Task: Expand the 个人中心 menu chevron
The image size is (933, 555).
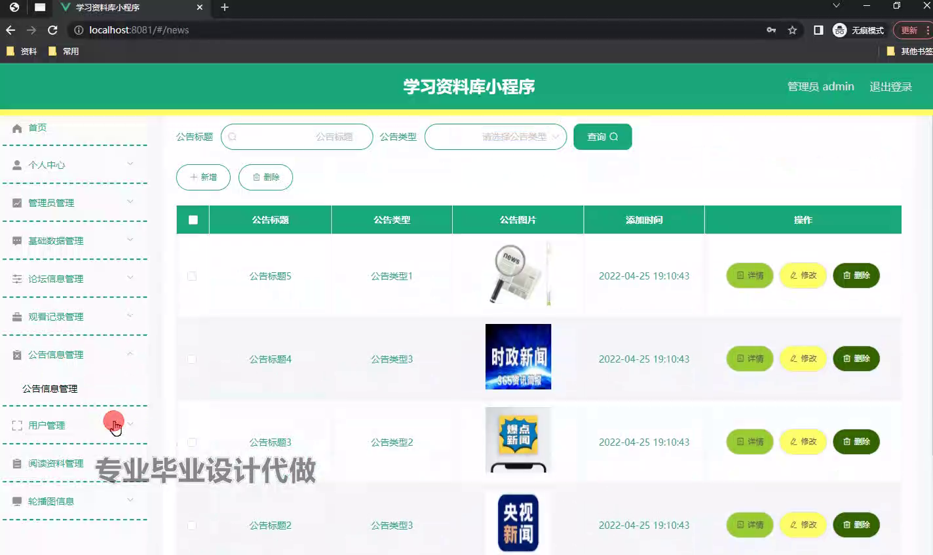Action: 130,164
